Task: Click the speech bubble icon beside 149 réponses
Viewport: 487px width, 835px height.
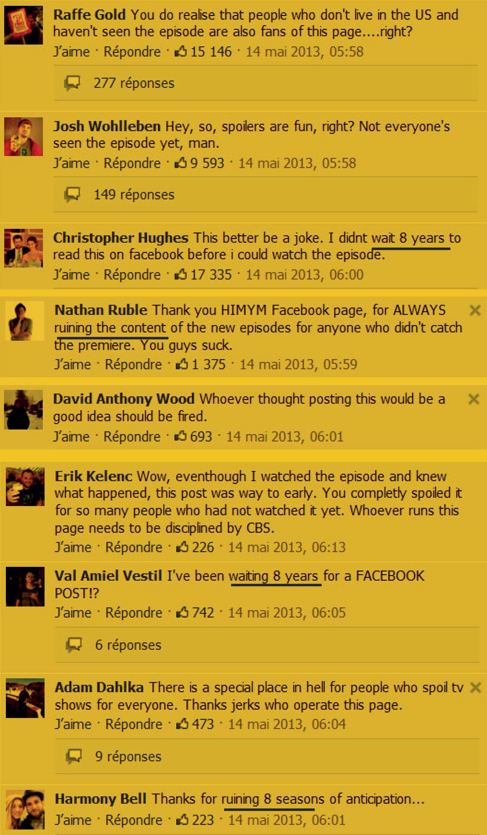Action: [72, 194]
